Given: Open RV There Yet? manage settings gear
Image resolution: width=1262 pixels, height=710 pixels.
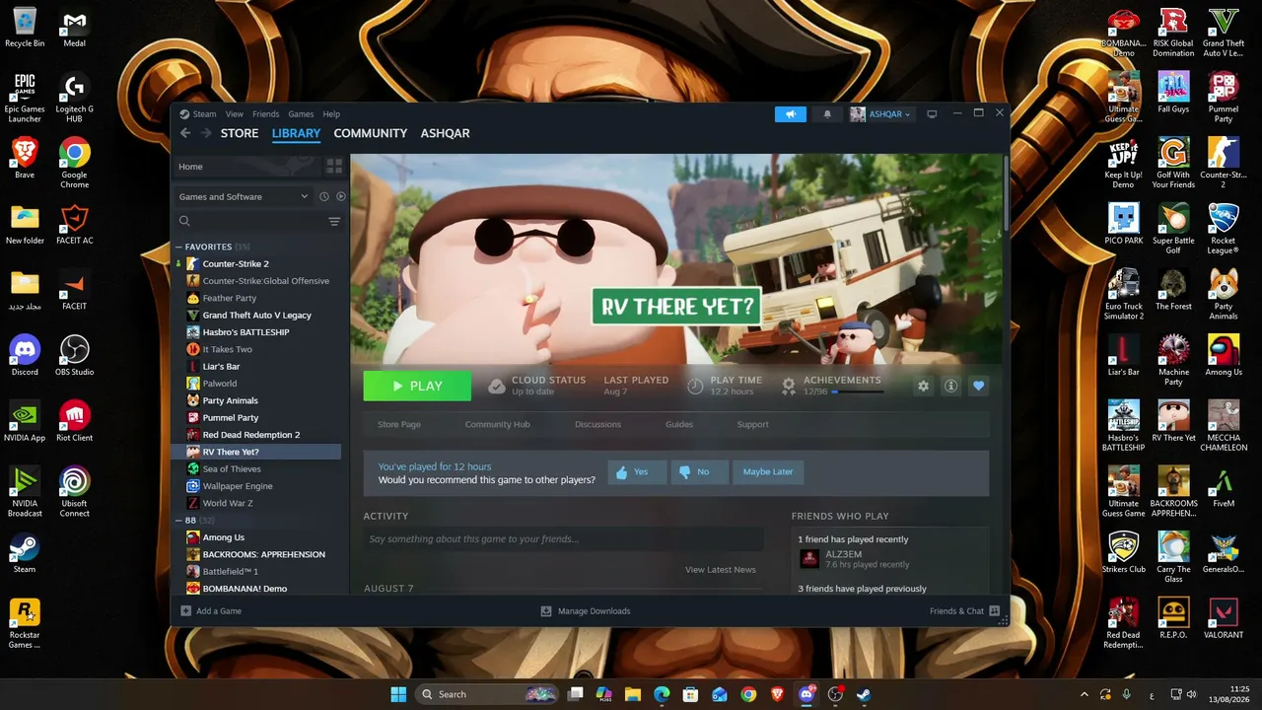Looking at the screenshot, I should 923,386.
